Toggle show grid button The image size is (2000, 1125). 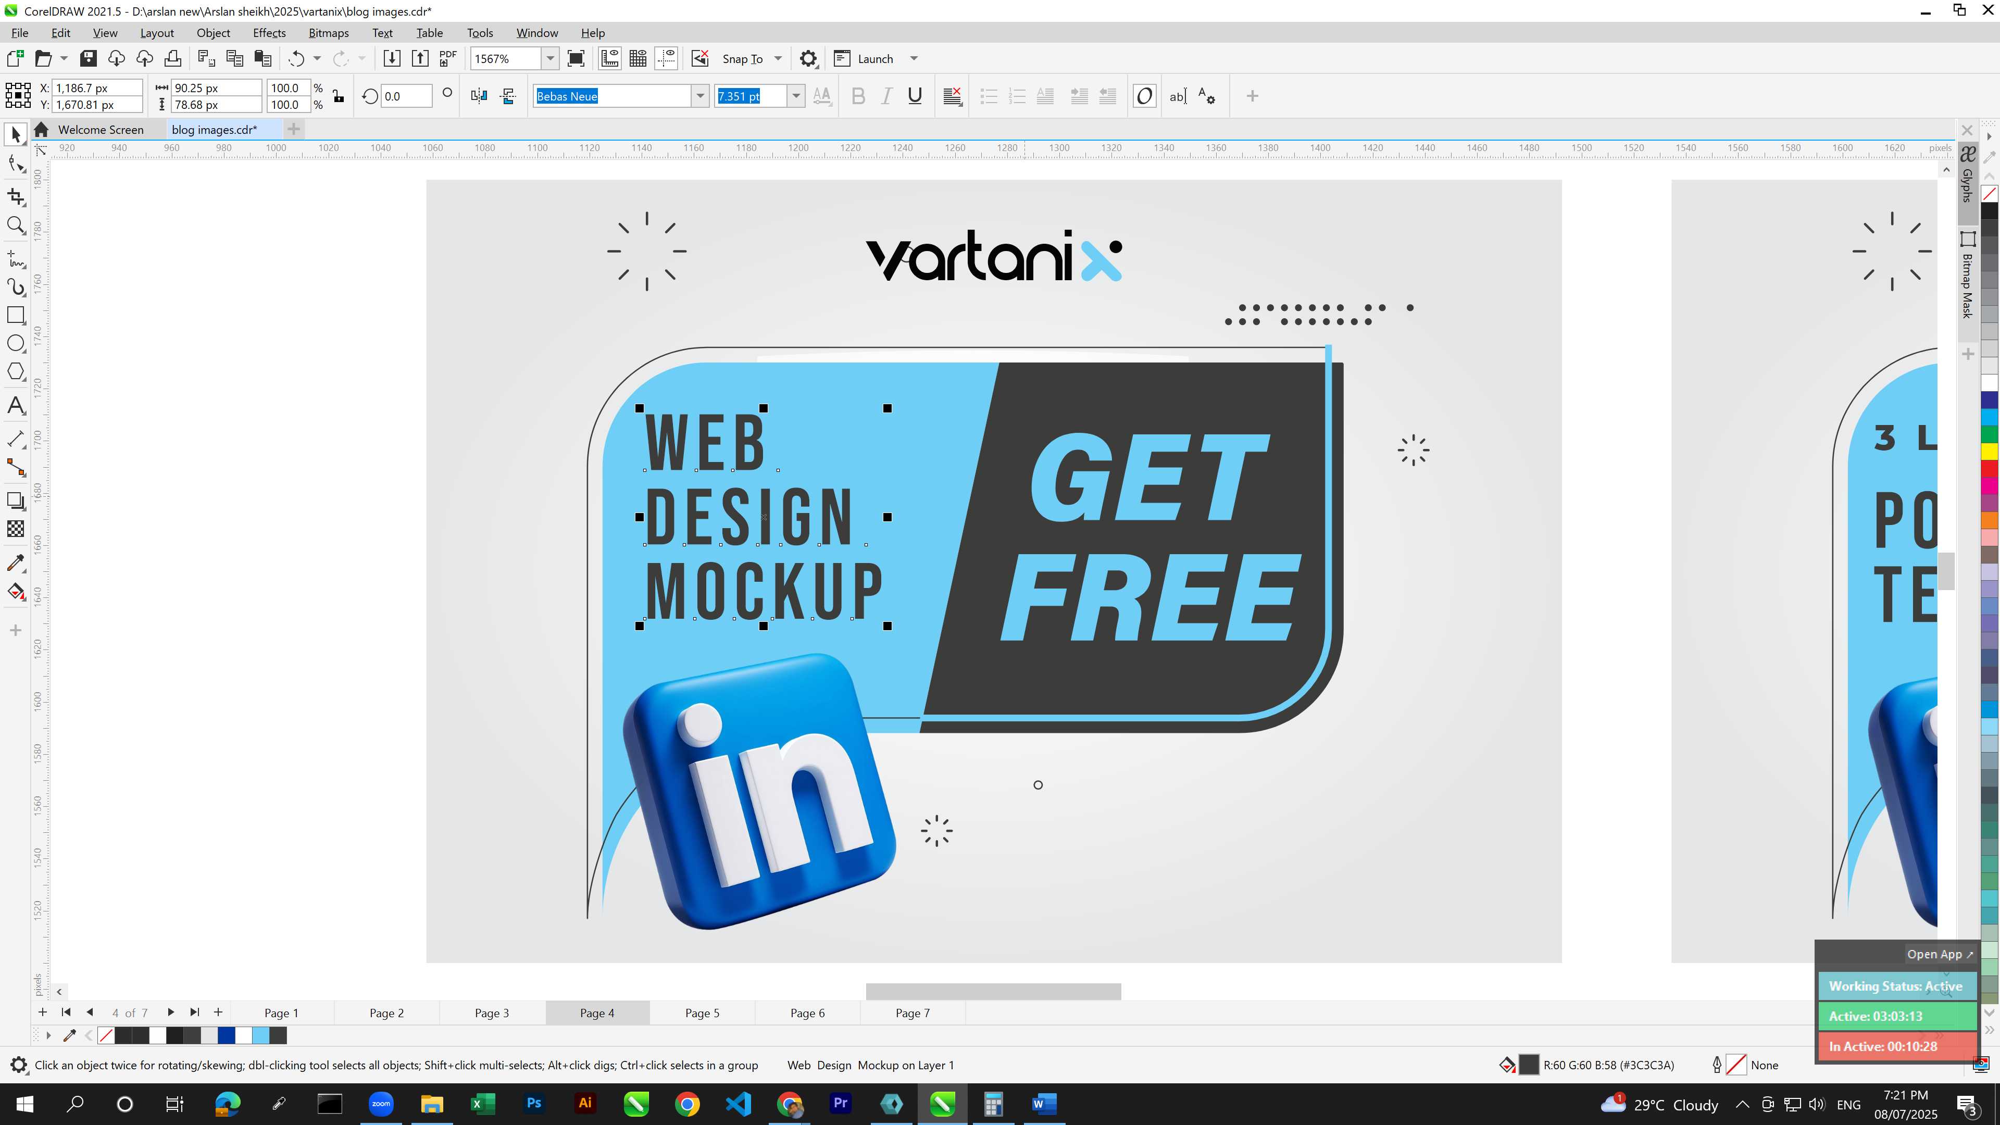point(638,58)
